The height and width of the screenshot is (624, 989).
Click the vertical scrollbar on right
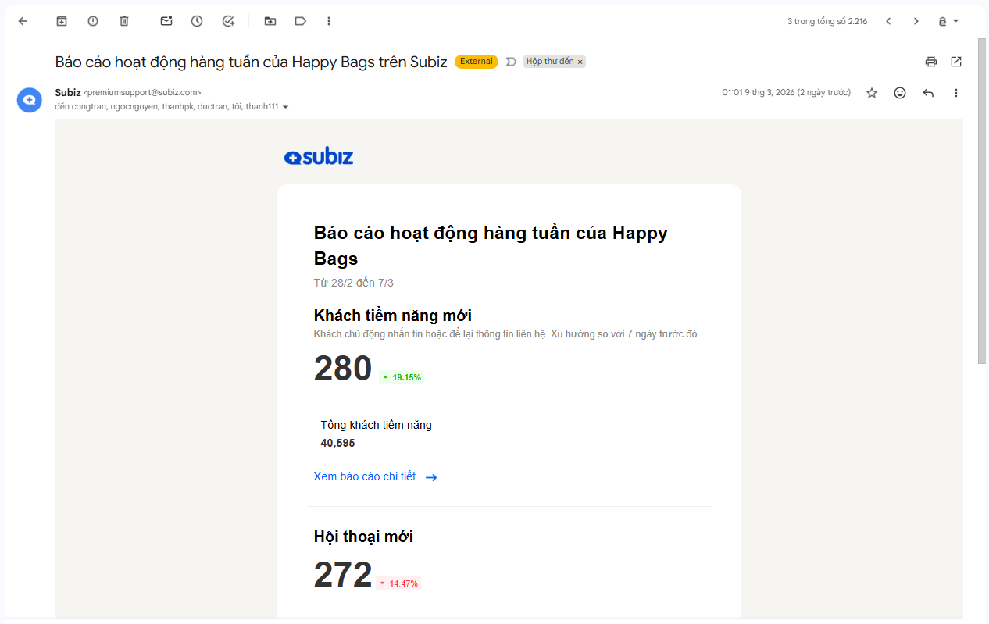(982, 195)
